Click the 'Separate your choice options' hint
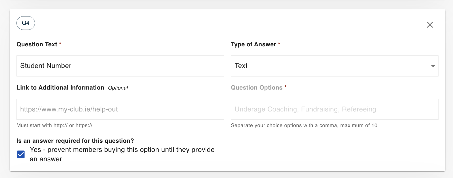 tap(304, 125)
